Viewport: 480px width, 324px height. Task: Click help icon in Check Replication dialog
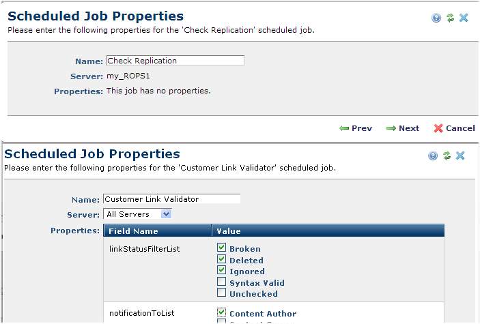point(436,18)
